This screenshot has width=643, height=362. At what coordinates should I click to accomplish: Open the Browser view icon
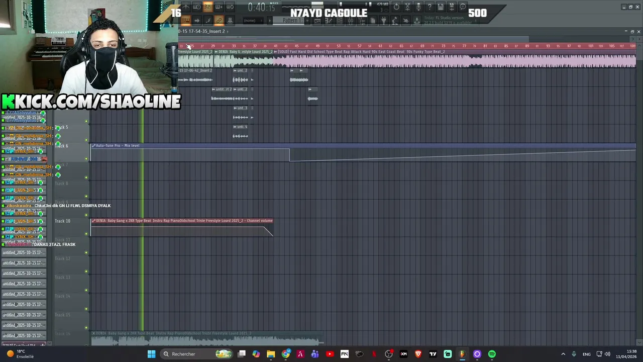point(362,21)
